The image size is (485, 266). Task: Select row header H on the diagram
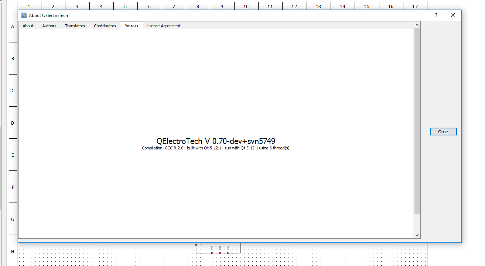pyautogui.click(x=13, y=252)
